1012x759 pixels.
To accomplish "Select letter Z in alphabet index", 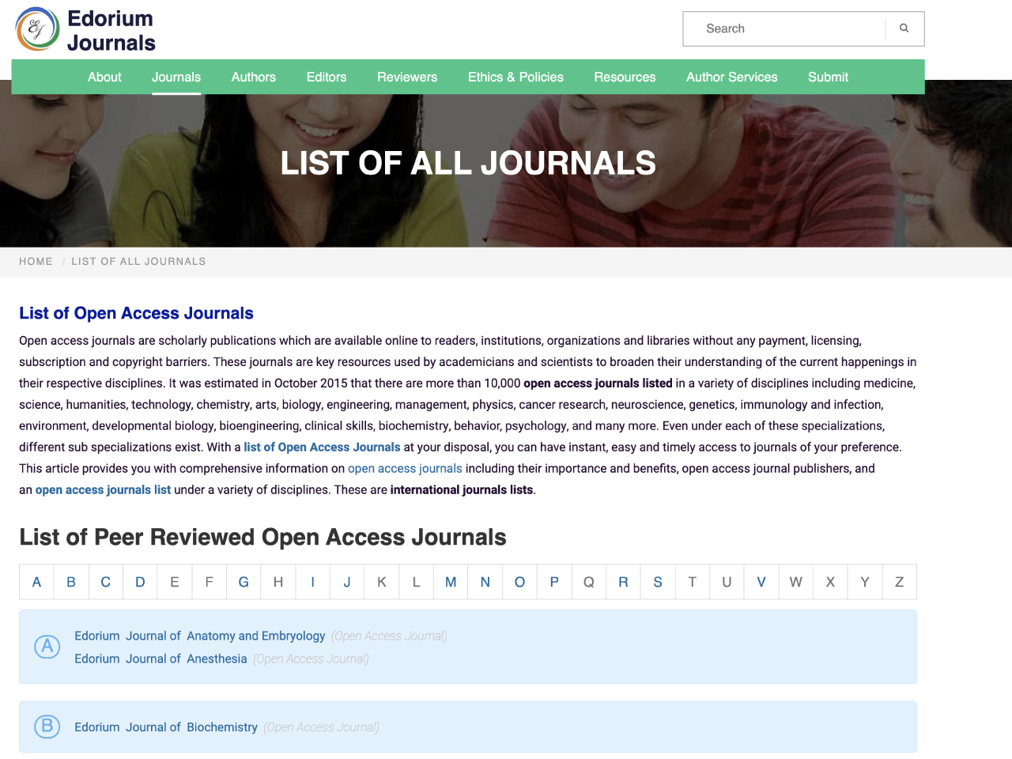I will click(899, 582).
